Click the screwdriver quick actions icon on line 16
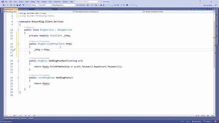This screenshot has height=123, width=219. [14, 50]
